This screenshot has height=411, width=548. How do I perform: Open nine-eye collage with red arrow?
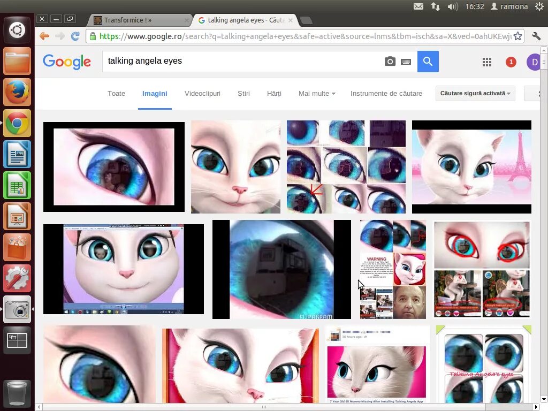pos(346,167)
